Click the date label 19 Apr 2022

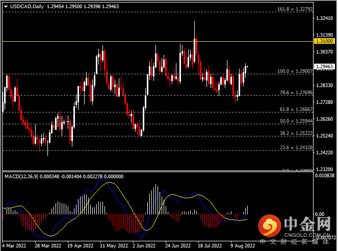pos(80,245)
